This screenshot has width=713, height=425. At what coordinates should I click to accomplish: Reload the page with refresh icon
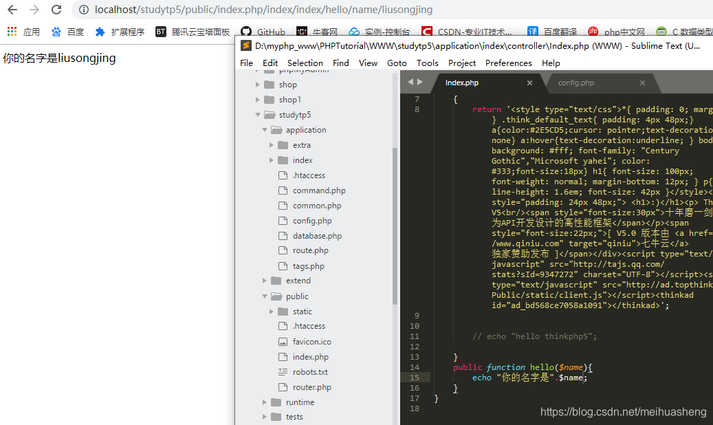coord(56,10)
